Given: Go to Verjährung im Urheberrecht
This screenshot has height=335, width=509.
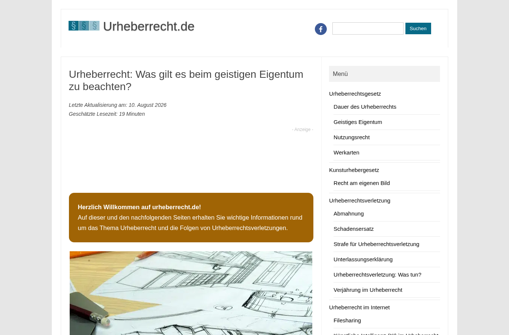Looking at the screenshot, I should (368, 290).
